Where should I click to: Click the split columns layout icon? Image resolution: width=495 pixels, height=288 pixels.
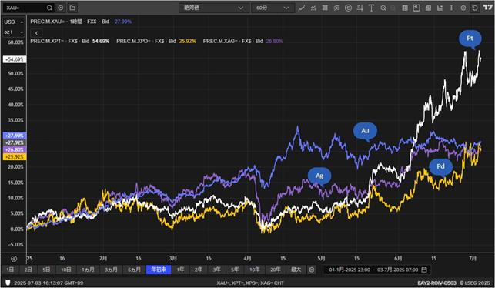point(405,8)
